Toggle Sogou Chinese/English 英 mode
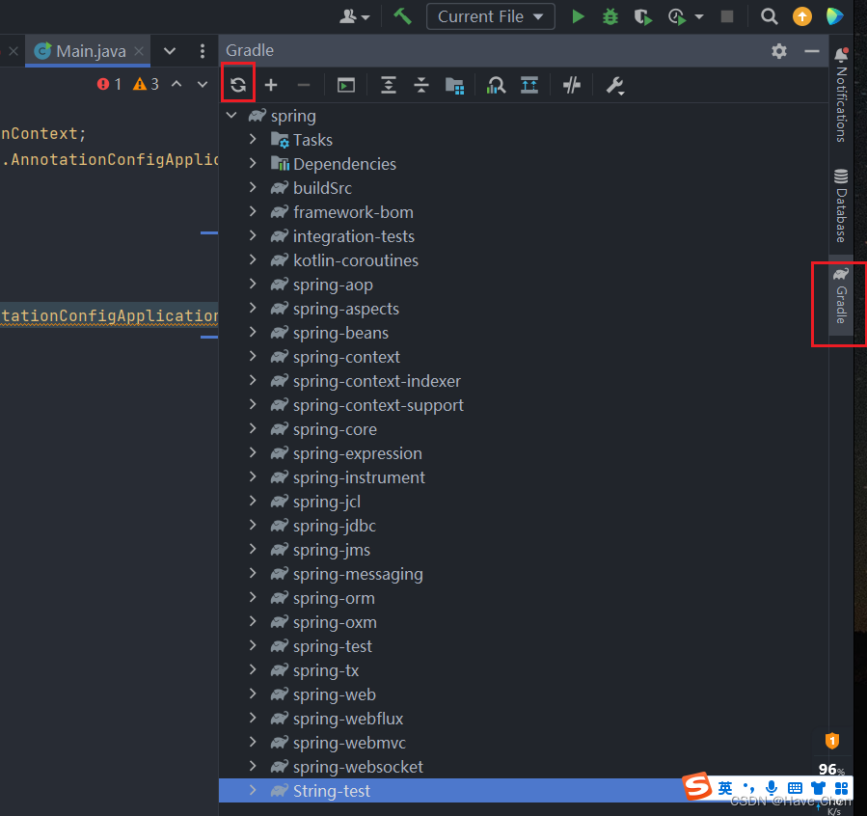Image resolution: width=867 pixels, height=816 pixels. coord(725,788)
